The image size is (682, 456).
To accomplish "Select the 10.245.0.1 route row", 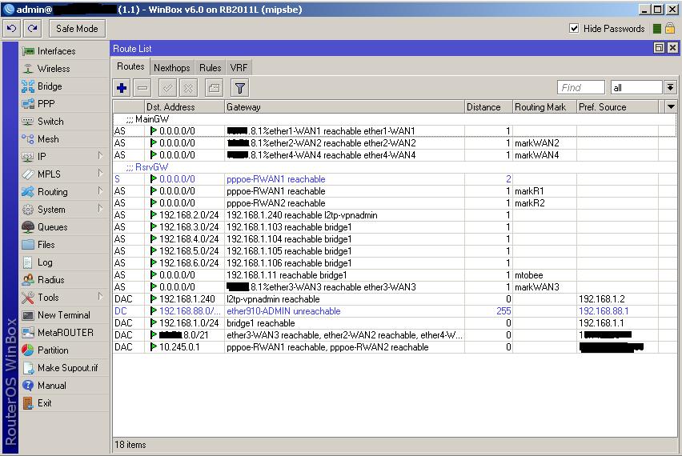I will (x=394, y=347).
